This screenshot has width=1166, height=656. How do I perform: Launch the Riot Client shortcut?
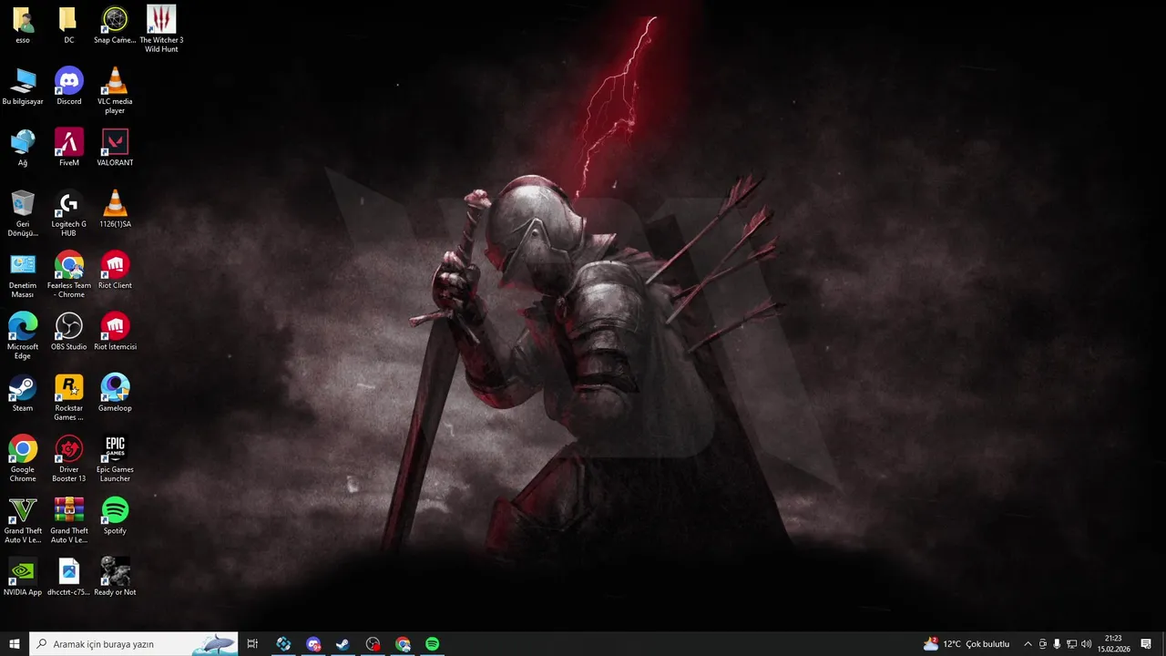pos(115,270)
